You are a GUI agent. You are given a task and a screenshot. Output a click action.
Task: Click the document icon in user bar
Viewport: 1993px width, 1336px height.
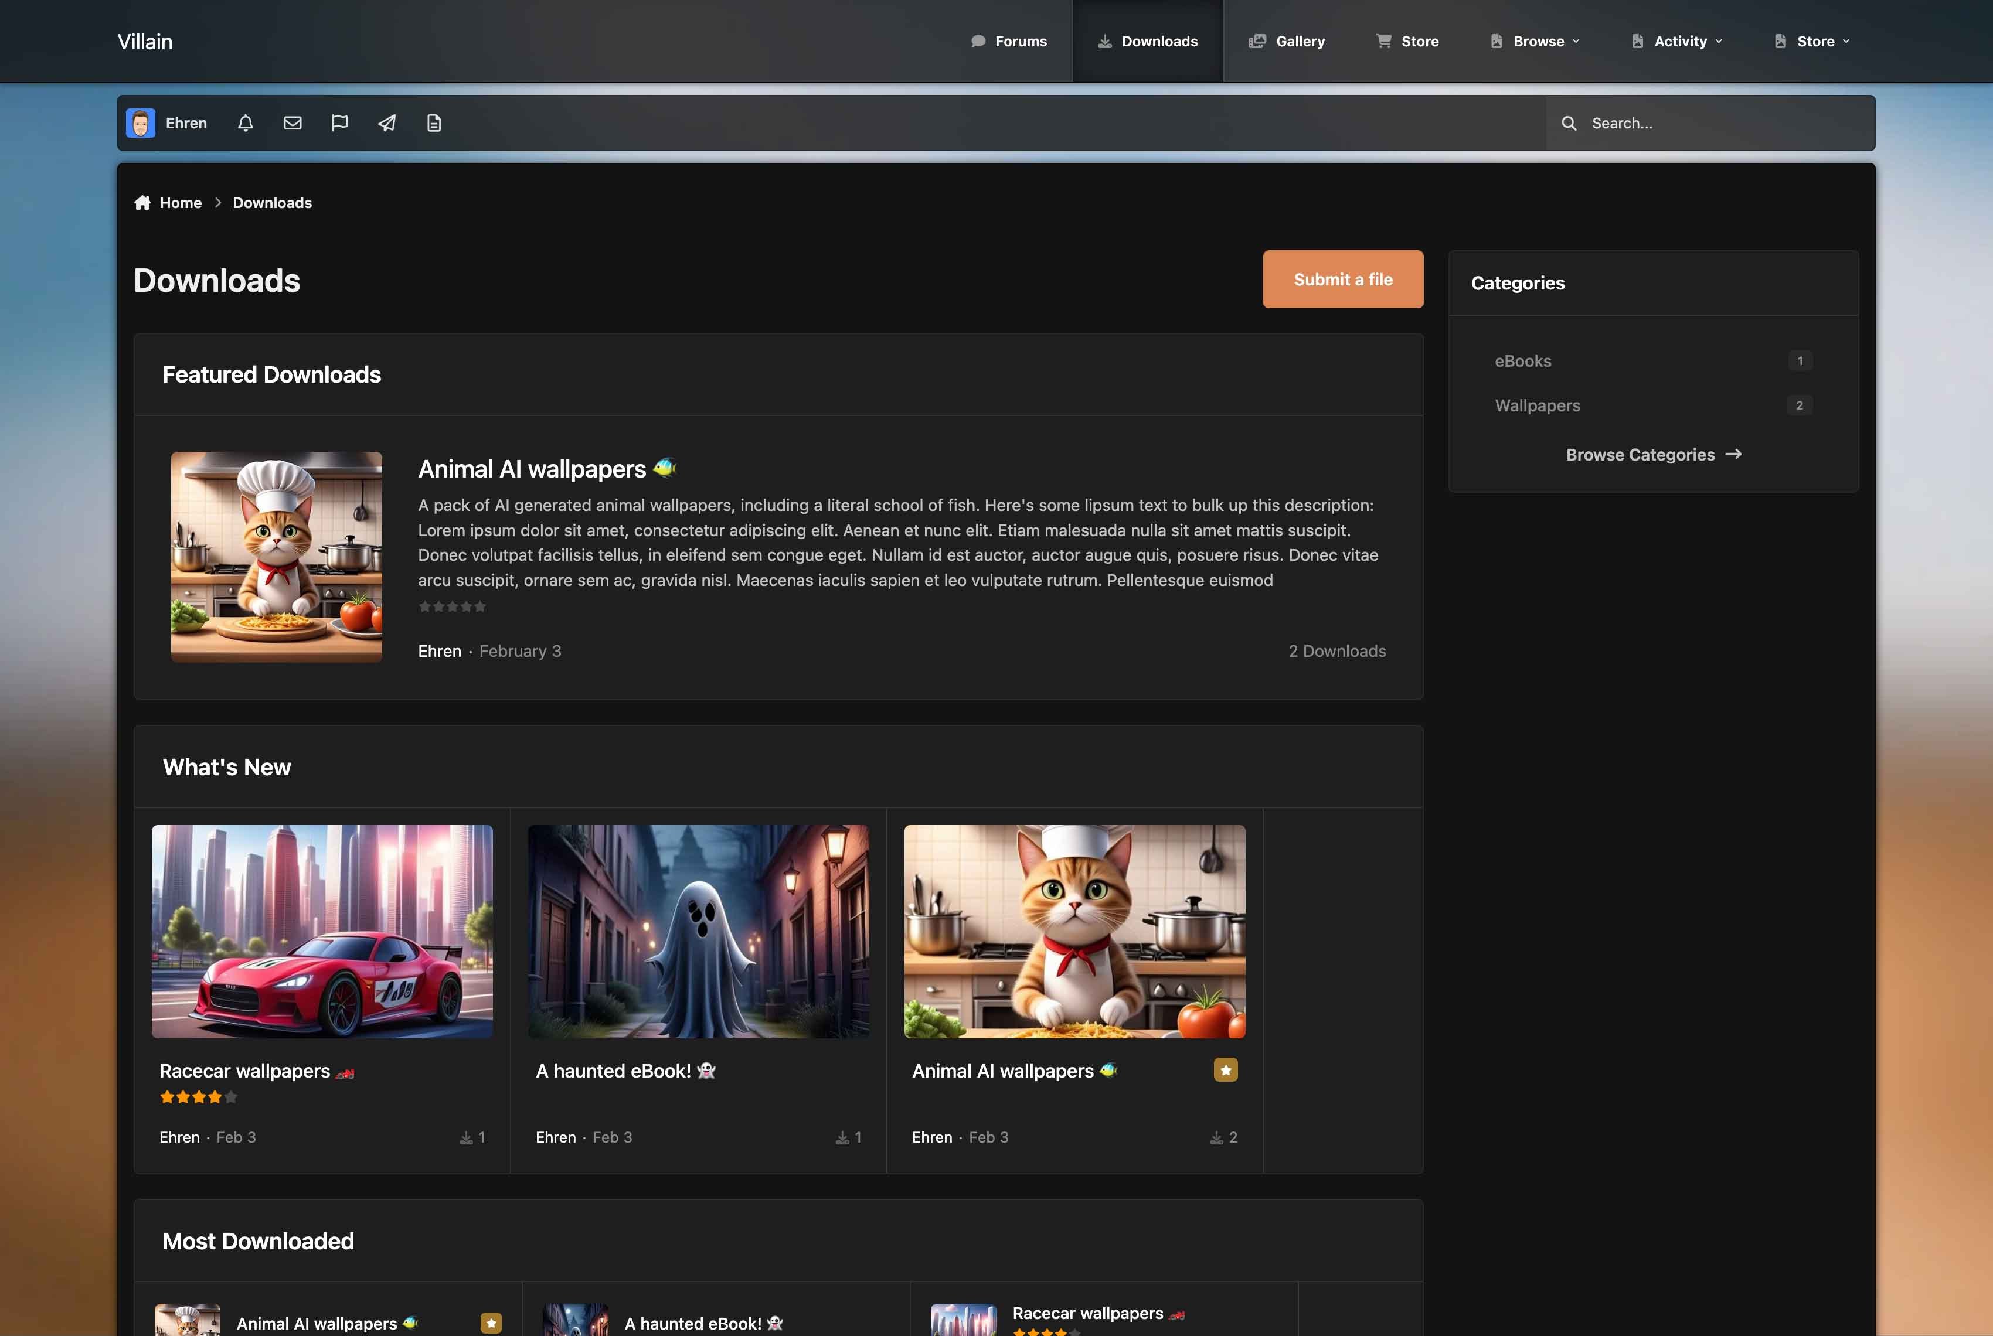pos(434,124)
